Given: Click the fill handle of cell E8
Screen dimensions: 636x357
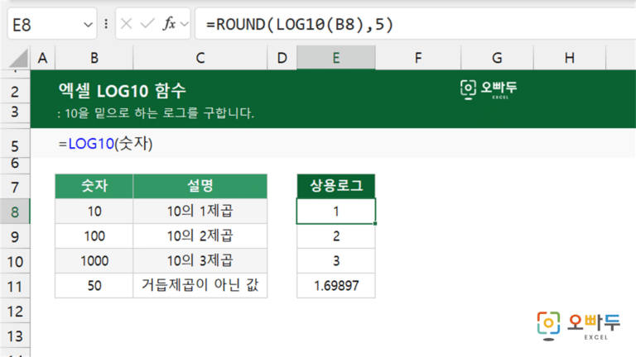Looking at the screenshot, I should [x=375, y=223].
